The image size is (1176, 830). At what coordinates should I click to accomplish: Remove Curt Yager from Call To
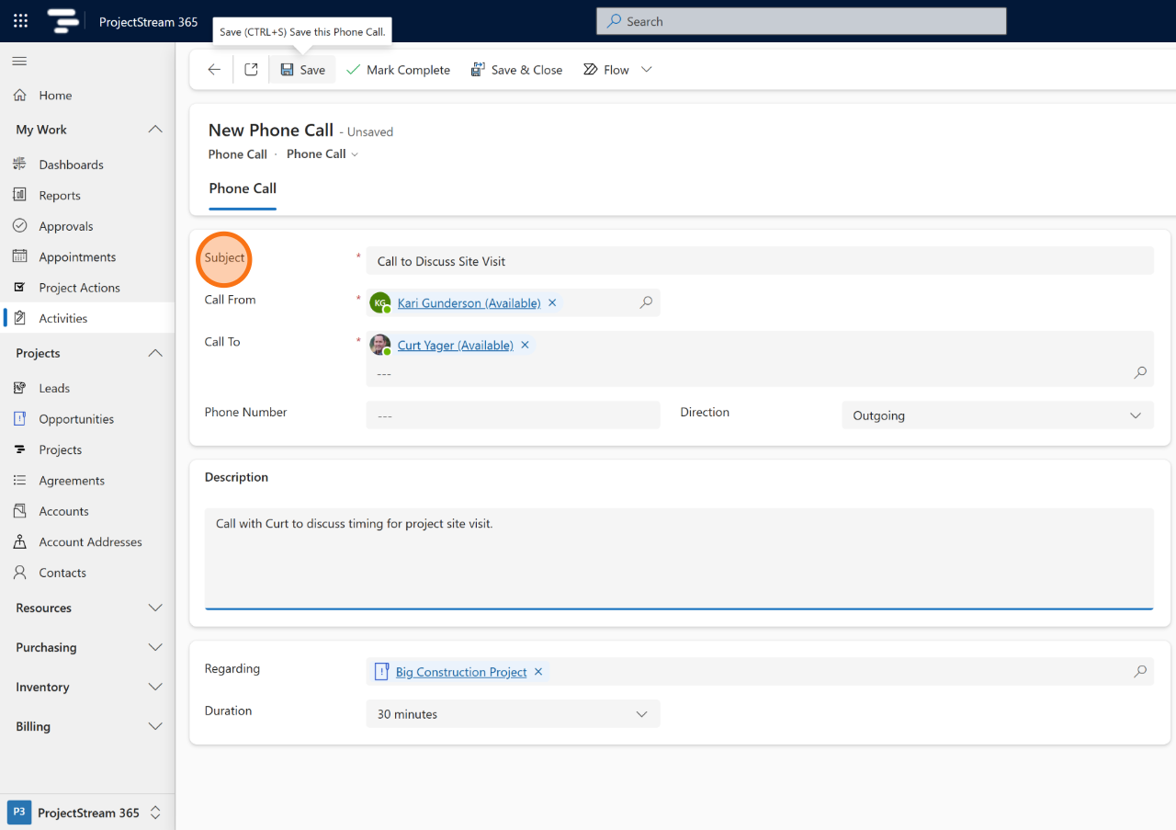525,346
